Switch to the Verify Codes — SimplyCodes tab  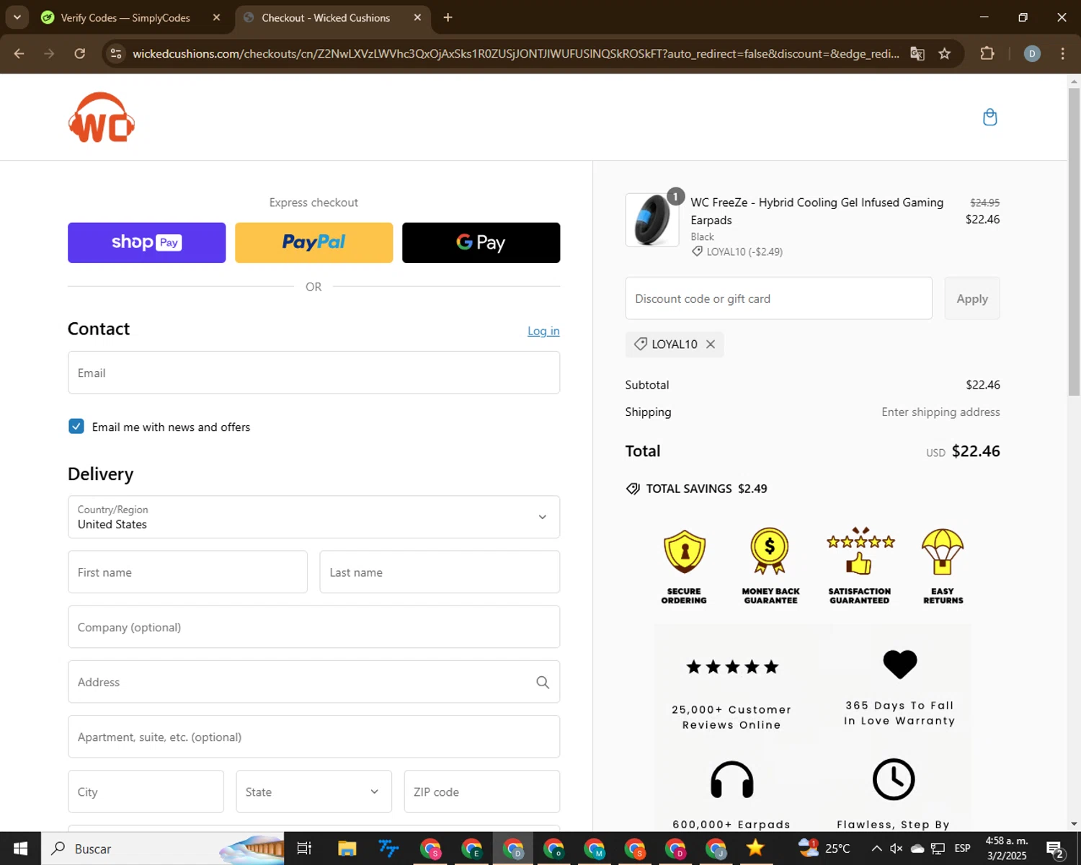(x=125, y=17)
